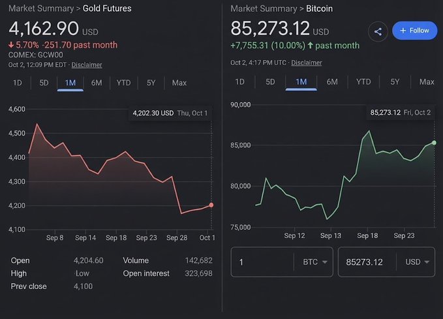Click the 4,162.90 Gold price heading
The image size is (443, 319).
click(x=44, y=29)
